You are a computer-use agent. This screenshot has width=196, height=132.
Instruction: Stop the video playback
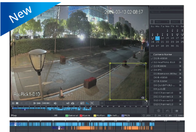coord(17,103)
